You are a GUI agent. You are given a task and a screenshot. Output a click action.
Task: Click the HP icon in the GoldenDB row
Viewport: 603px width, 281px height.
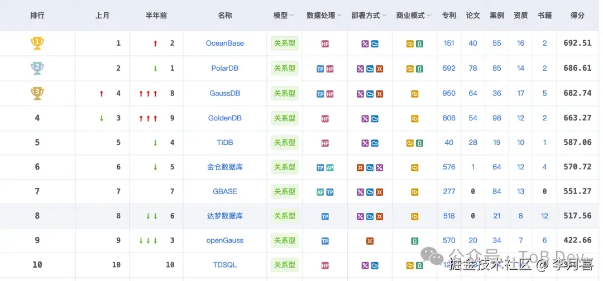(325, 119)
